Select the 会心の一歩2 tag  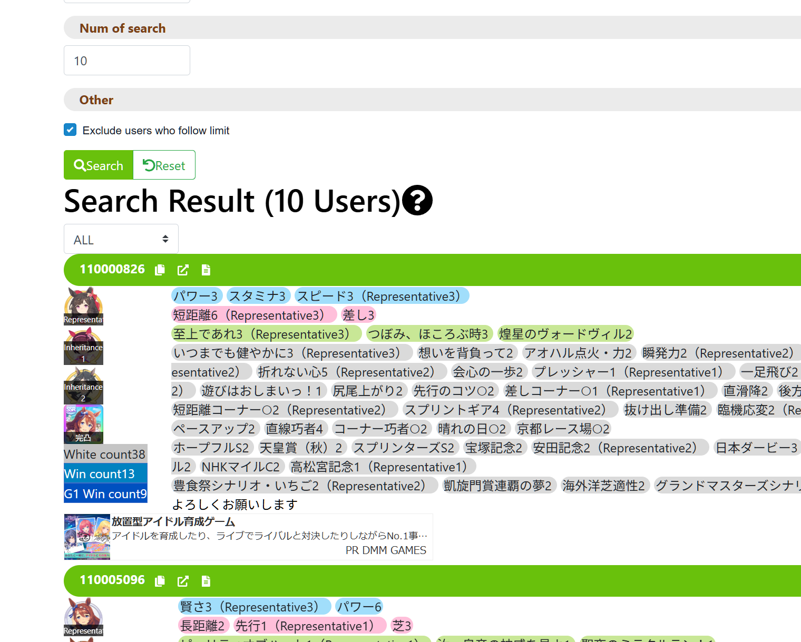[489, 372]
